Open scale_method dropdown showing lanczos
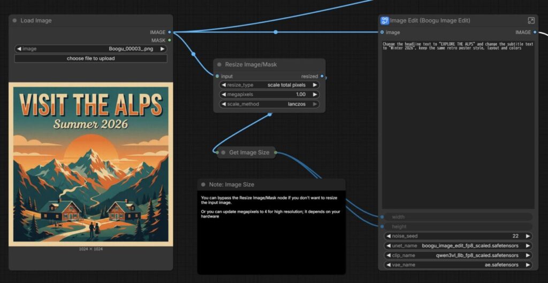 tap(269, 104)
